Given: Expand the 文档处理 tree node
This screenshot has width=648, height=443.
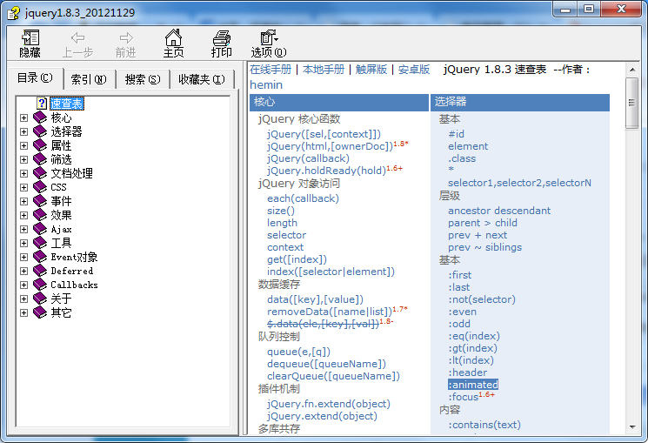Looking at the screenshot, I should [x=24, y=173].
